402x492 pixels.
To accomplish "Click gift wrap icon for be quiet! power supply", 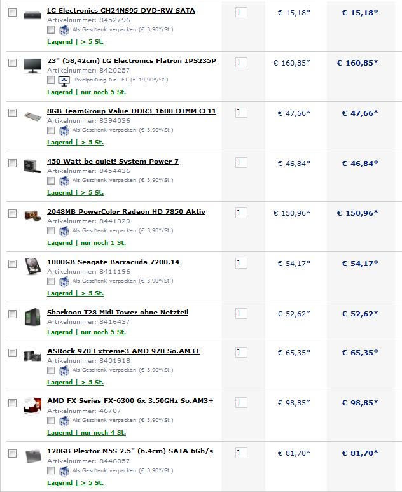I will coord(64,181).
